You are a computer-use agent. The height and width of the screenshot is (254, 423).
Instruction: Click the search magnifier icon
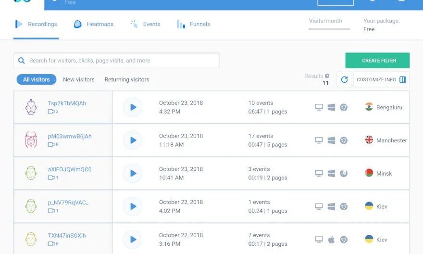point(21,61)
